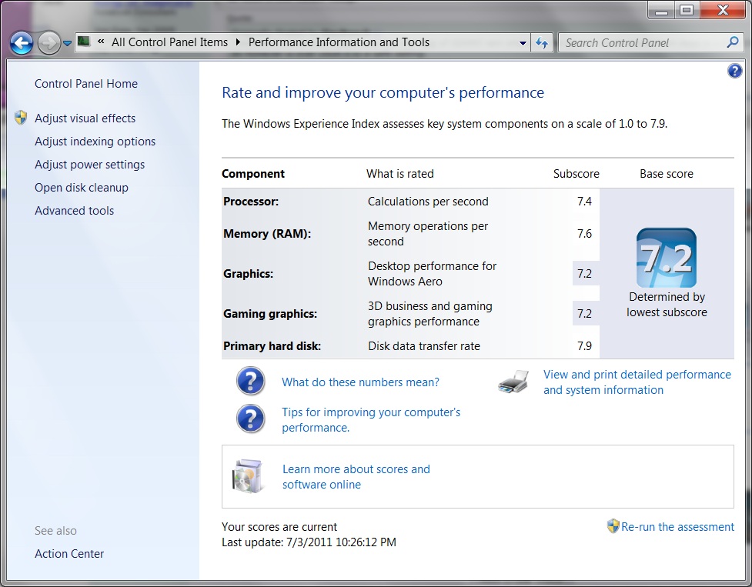Screen dimensions: 752x587
Task: Go to All Control Panel Items breadcrumb
Action: coord(170,42)
